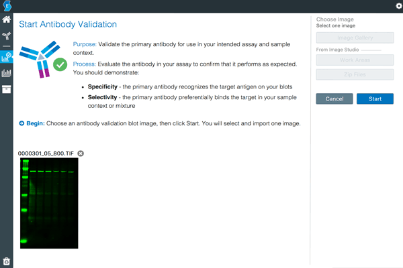The image size is (403, 268).
Task: Click the app logo in top-left corner
Action: (7, 6)
